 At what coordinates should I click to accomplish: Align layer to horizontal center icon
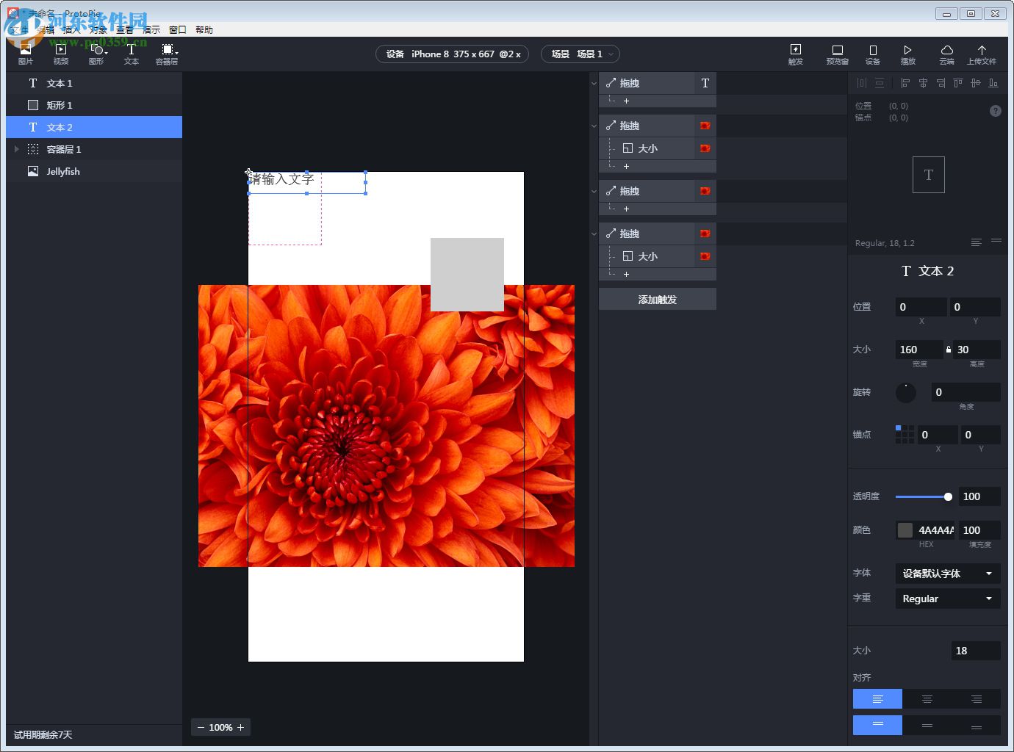923,83
